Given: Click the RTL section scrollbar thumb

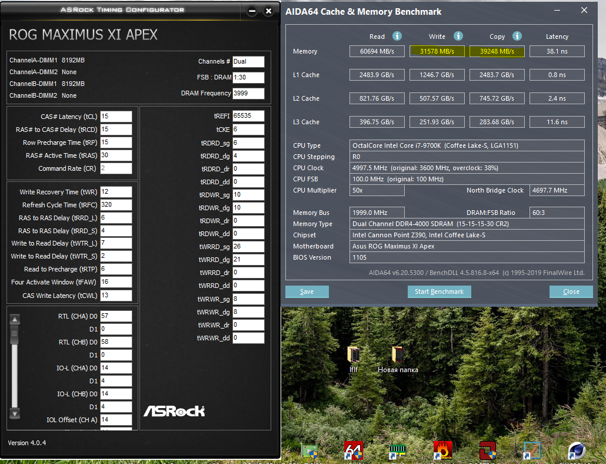Looking at the screenshot, I should point(15,334).
